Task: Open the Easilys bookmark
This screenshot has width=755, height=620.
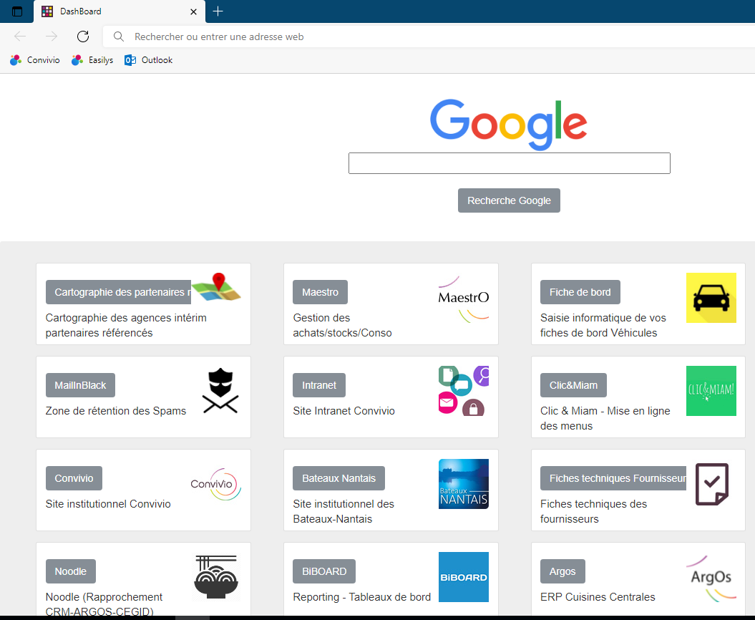Action: [x=92, y=60]
